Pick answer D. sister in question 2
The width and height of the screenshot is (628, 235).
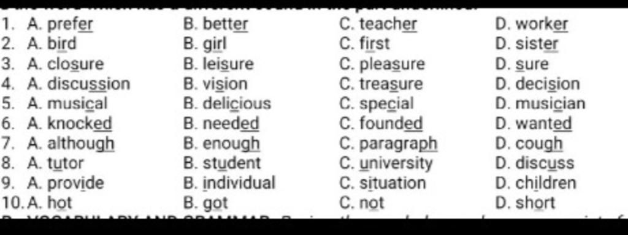pyautogui.click(x=527, y=44)
